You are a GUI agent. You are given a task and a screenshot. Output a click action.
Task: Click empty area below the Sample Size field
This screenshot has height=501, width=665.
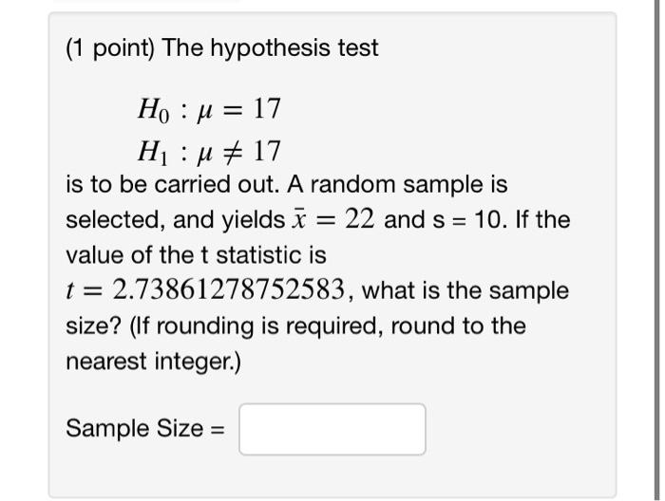click(x=332, y=476)
